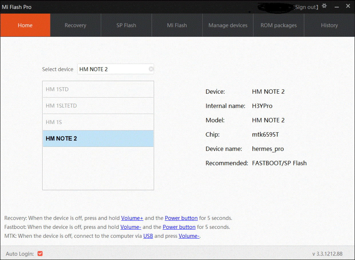Screen dimensions: 355x260
Task: Select HM 1STD from device list
Action: tap(98, 89)
